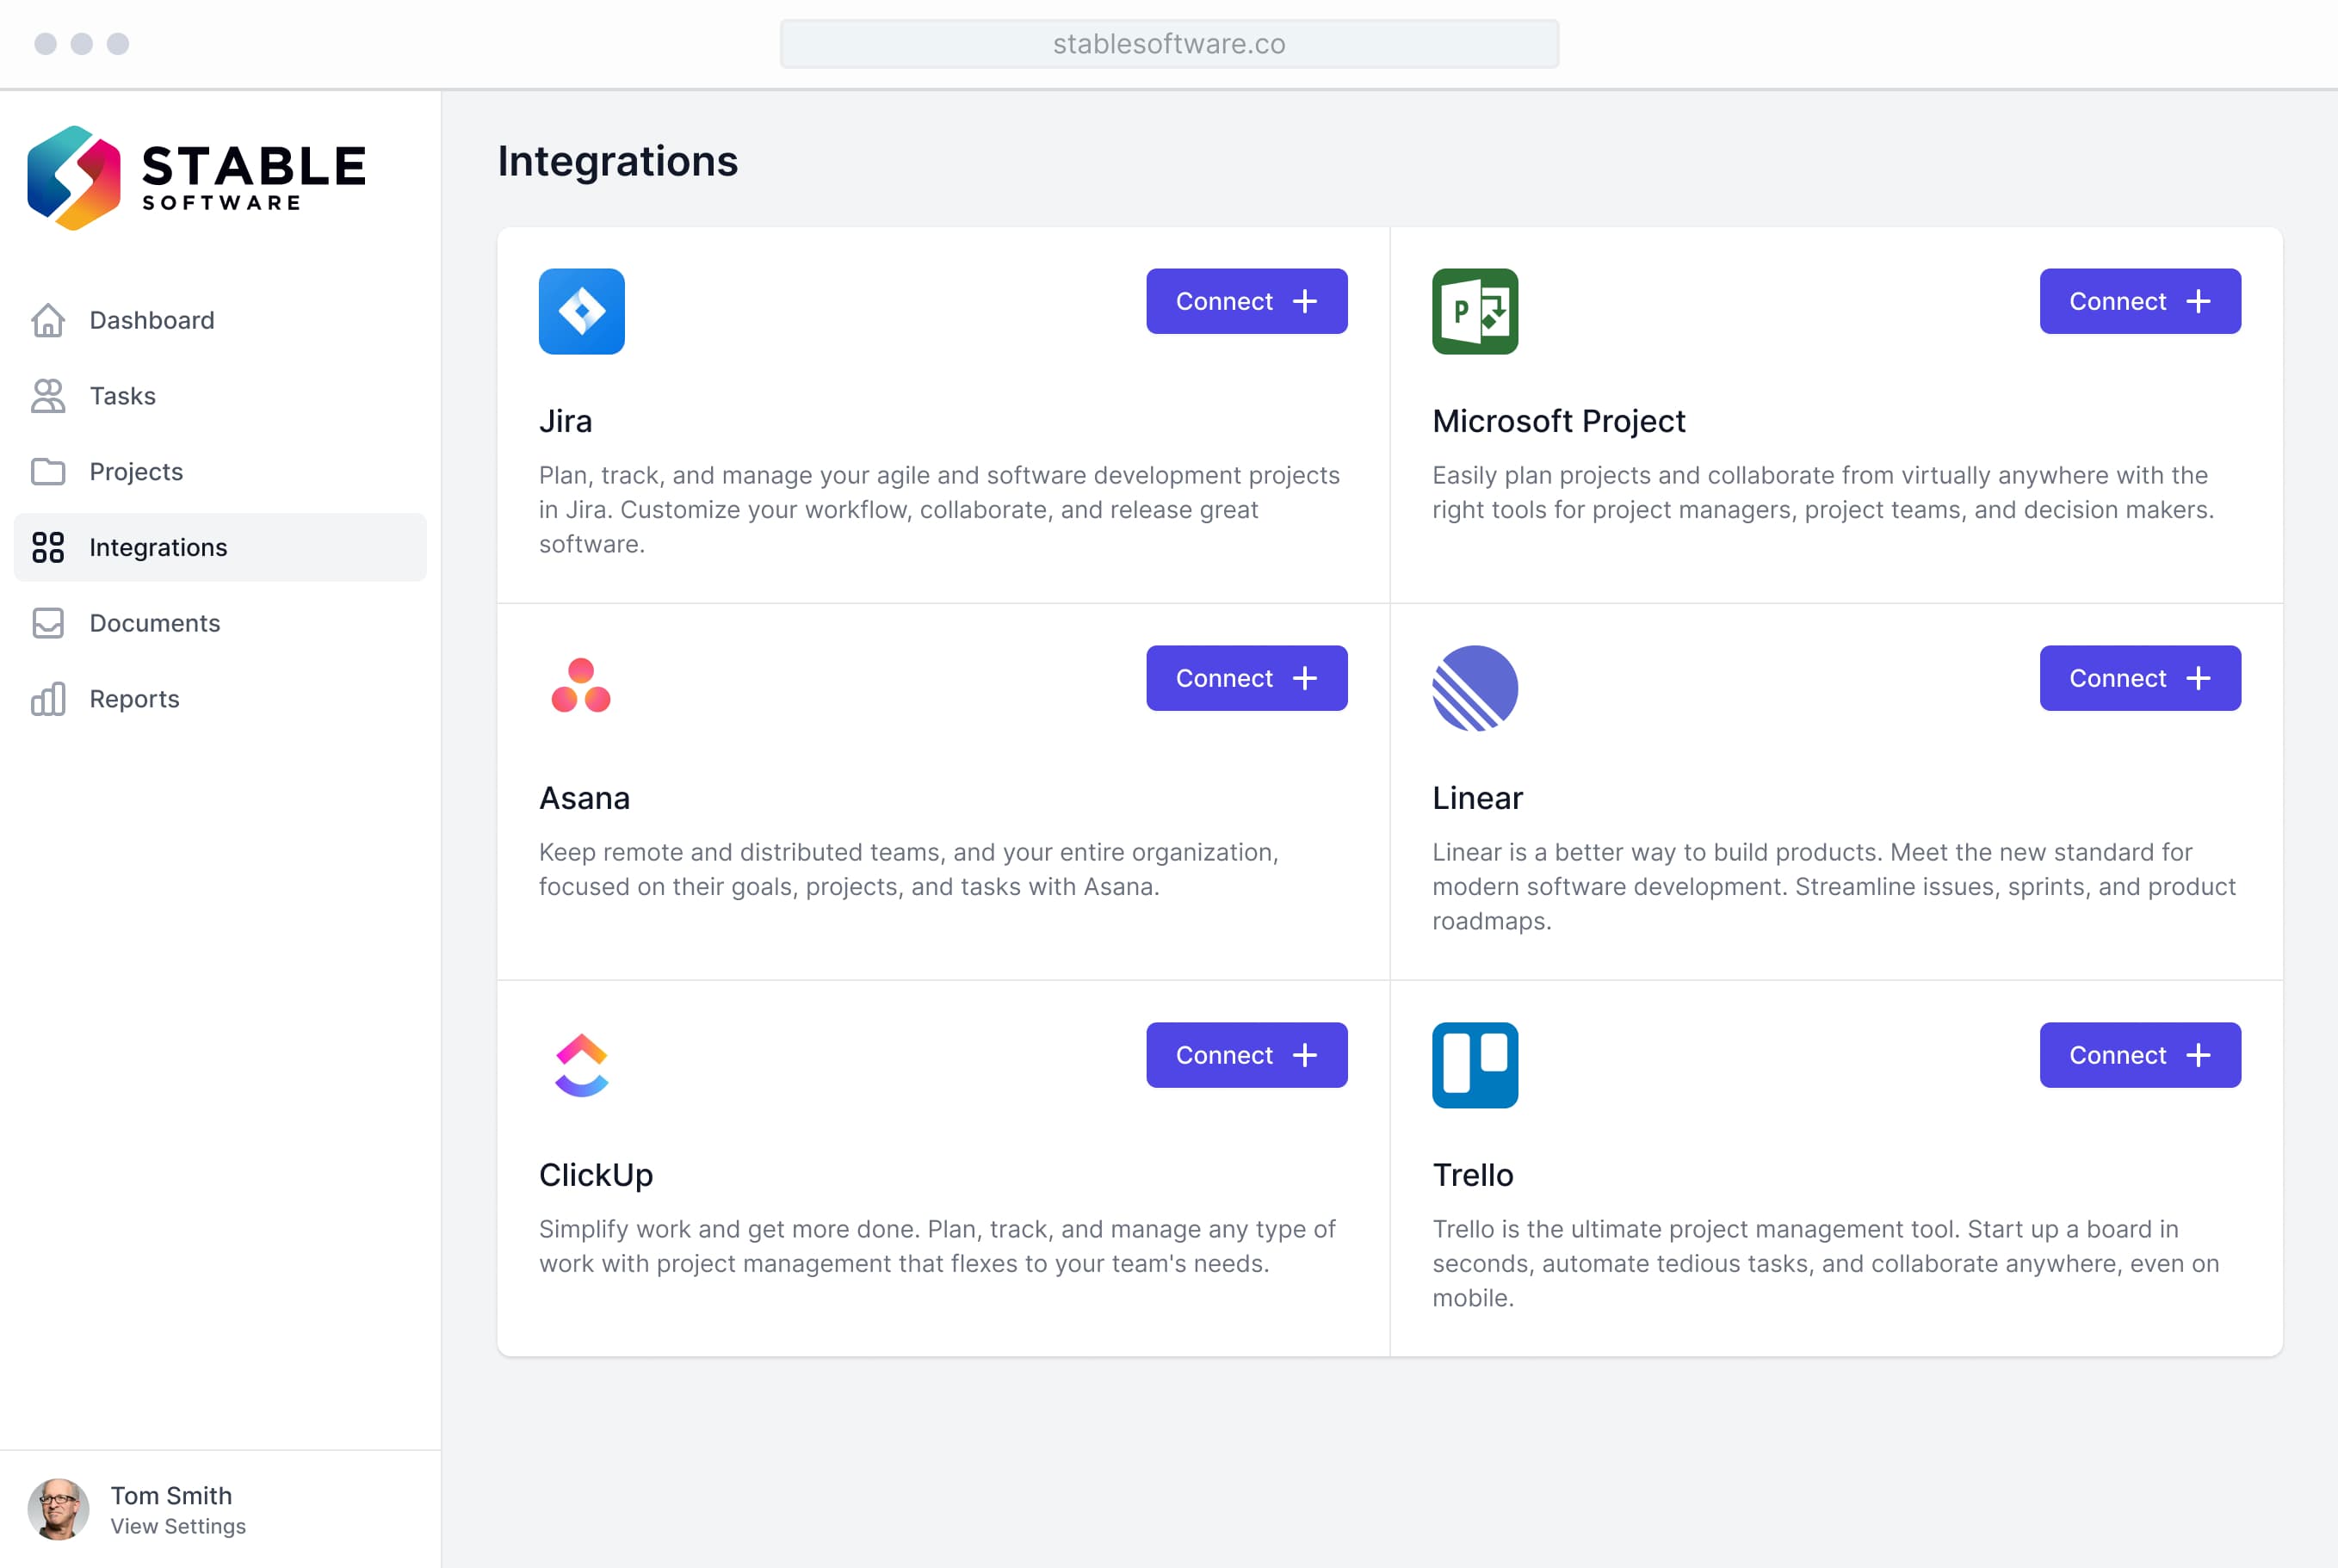The height and width of the screenshot is (1568, 2338).
Task: Click the Jira card title
Action: click(566, 421)
